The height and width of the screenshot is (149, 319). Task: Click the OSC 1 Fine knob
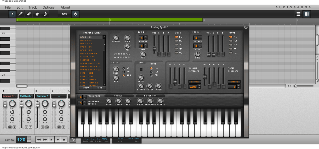click(x=143, y=54)
